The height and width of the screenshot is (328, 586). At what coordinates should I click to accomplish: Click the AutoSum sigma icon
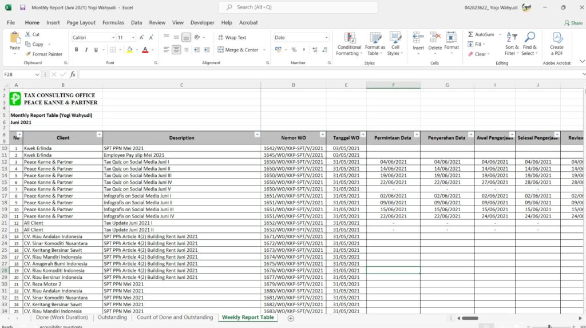(470, 34)
